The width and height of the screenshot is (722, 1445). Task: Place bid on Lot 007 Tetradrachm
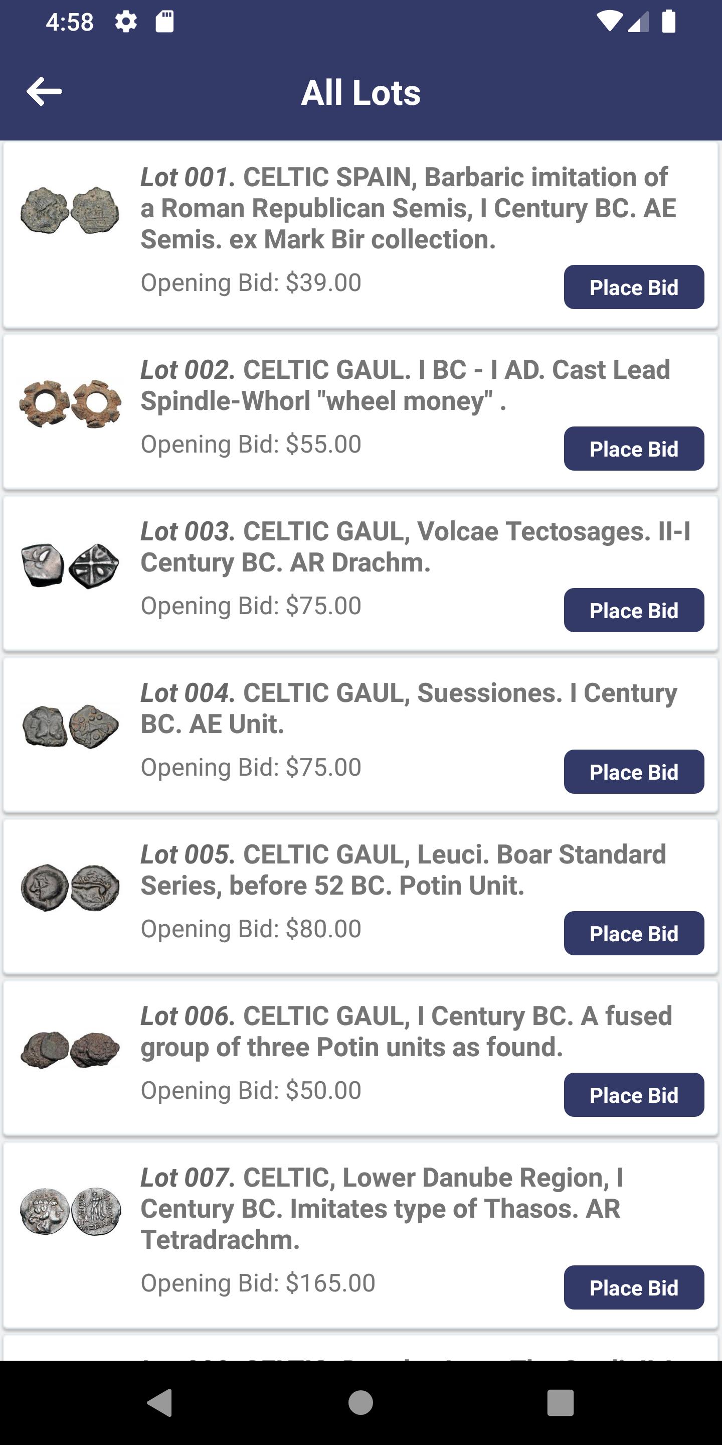(x=634, y=1287)
